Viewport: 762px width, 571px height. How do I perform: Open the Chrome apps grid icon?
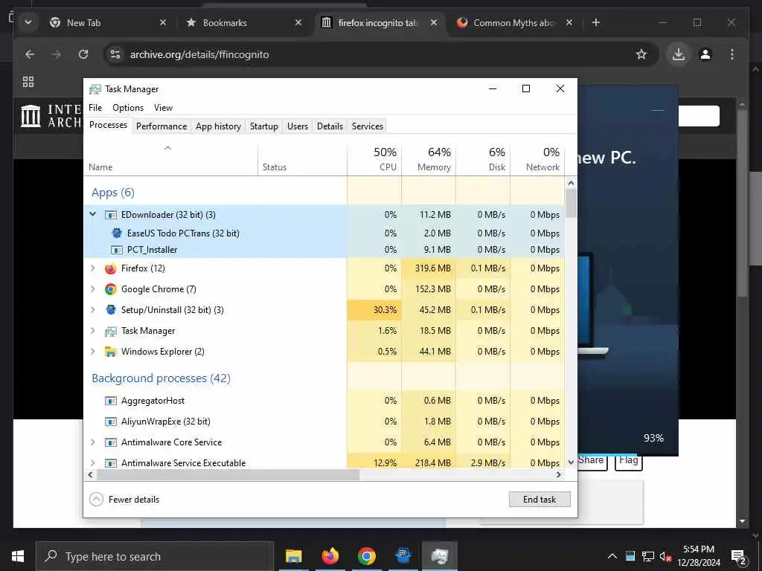[28, 82]
